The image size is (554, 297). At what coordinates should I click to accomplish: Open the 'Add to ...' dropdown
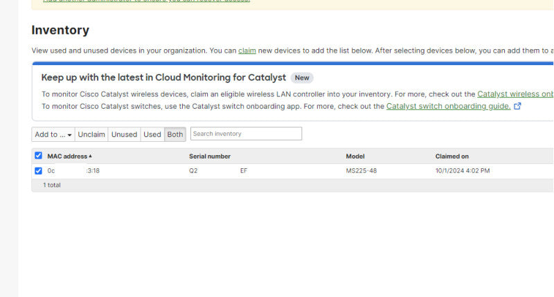pos(53,134)
